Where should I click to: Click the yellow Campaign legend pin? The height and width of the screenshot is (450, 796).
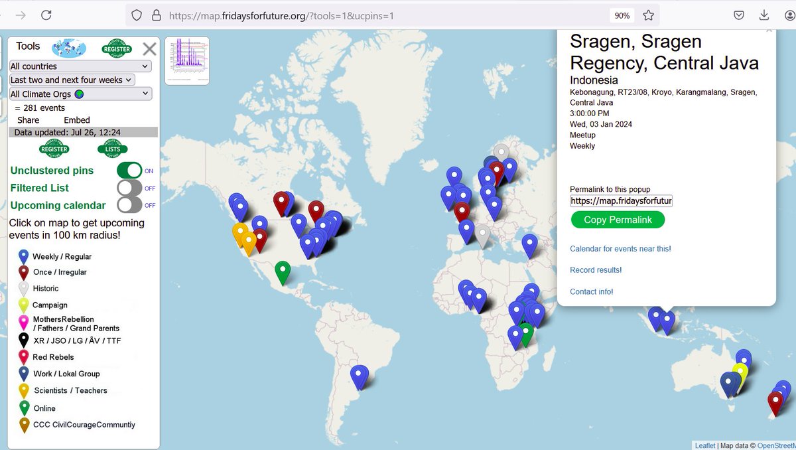[x=24, y=305]
